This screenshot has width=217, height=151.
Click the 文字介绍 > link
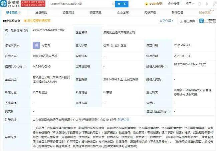tap(167, 21)
